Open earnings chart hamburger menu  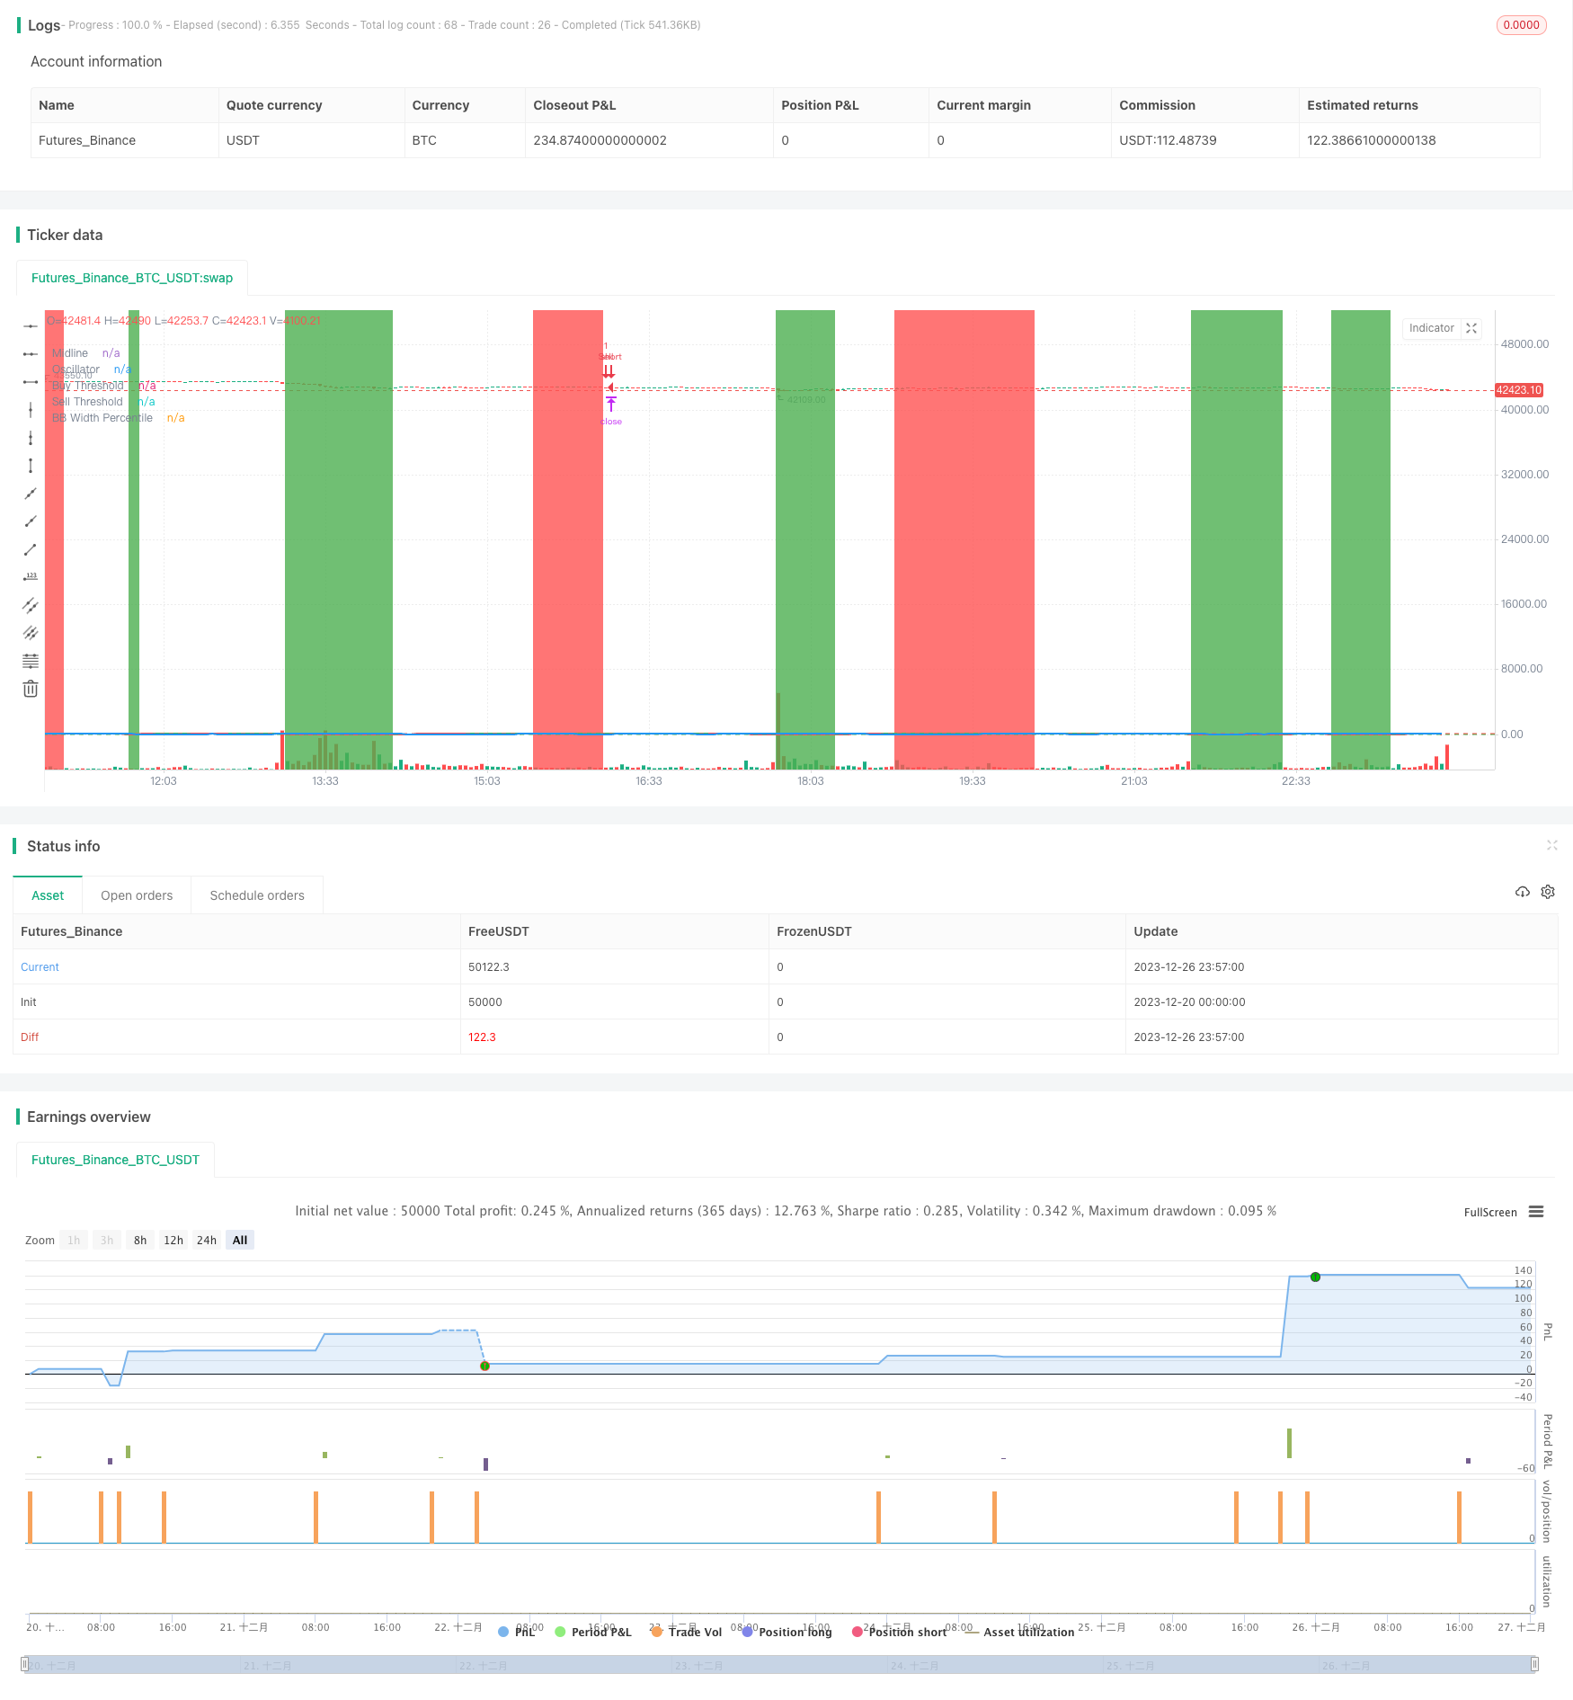click(x=1536, y=1212)
